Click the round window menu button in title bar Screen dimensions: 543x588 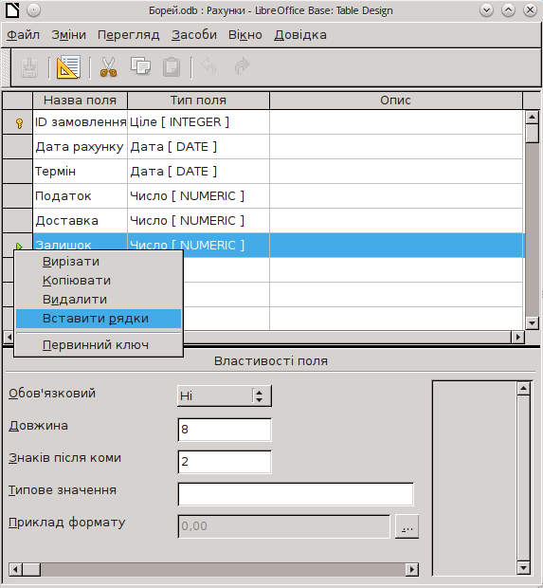pyautogui.click(x=34, y=10)
